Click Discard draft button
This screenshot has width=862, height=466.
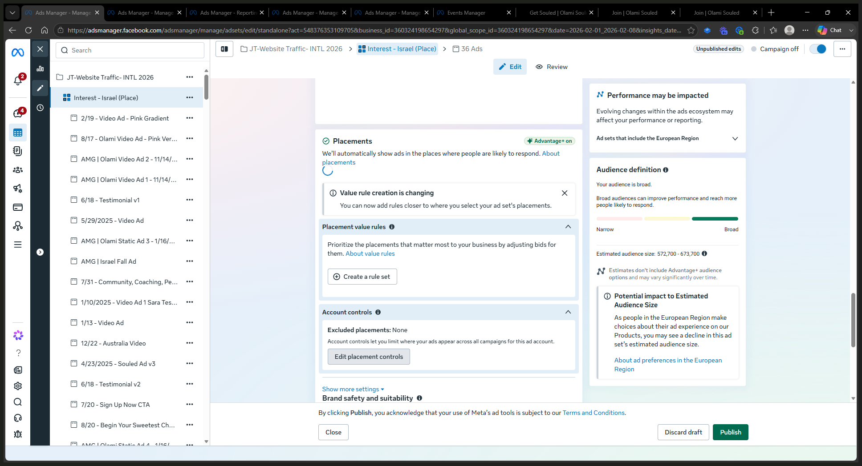[683, 432]
